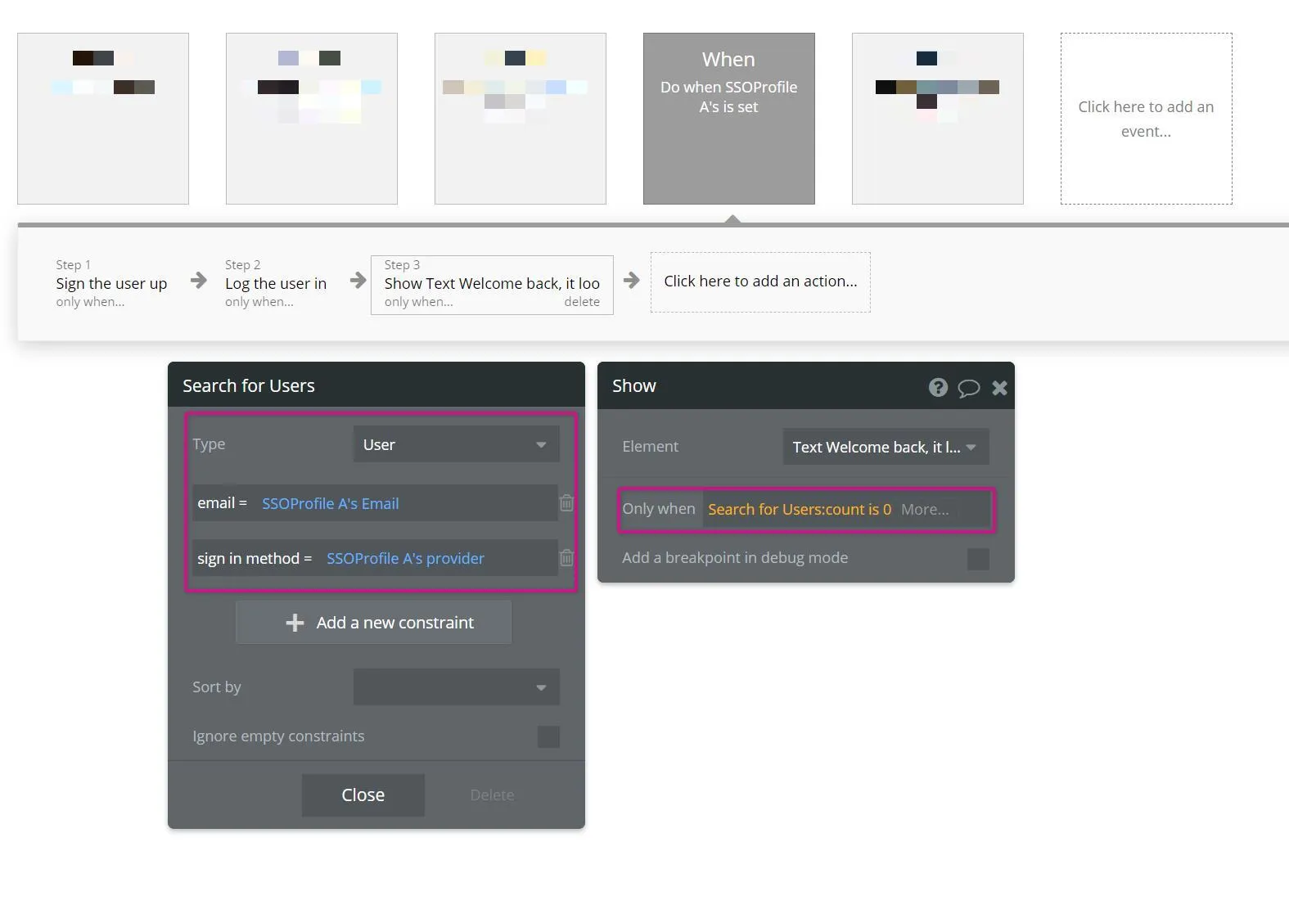The width and height of the screenshot is (1289, 905).
Task: Select Step 1 Sign the user up
Action: click(111, 284)
